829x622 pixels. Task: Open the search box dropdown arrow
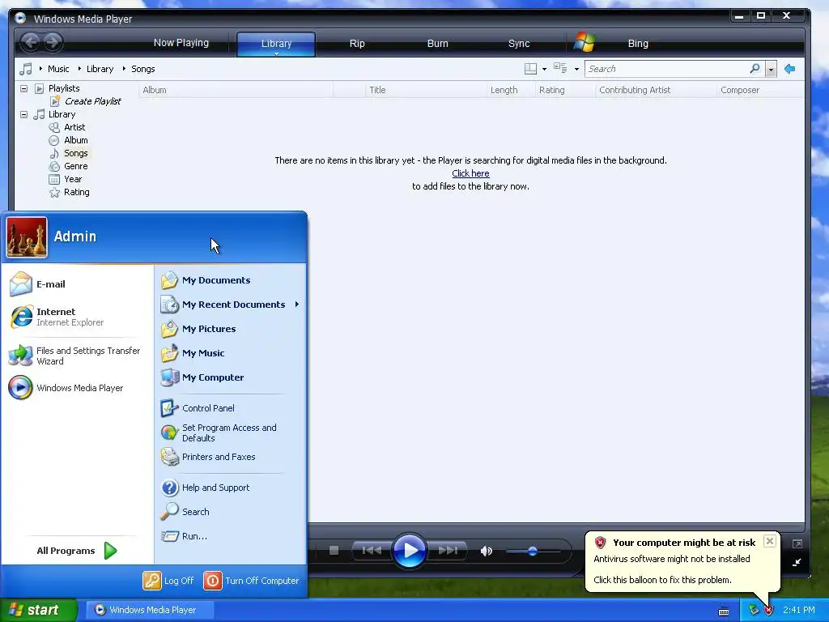click(771, 70)
